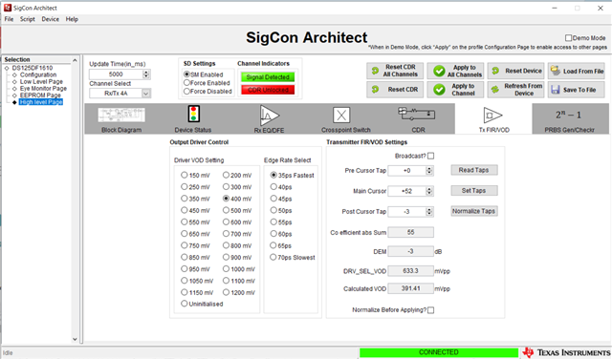Select the Tx FIR/VOD tab
612x359 pixels.
tap(493, 119)
